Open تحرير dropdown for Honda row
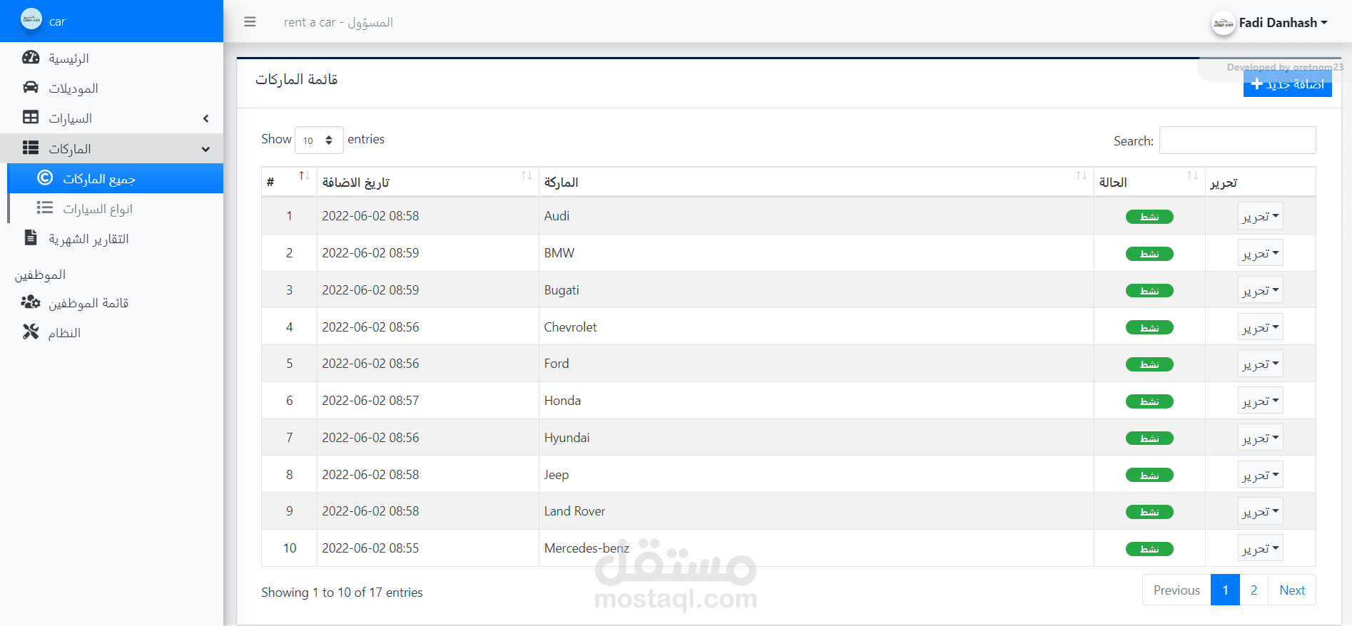1352x626 pixels. click(x=1260, y=401)
